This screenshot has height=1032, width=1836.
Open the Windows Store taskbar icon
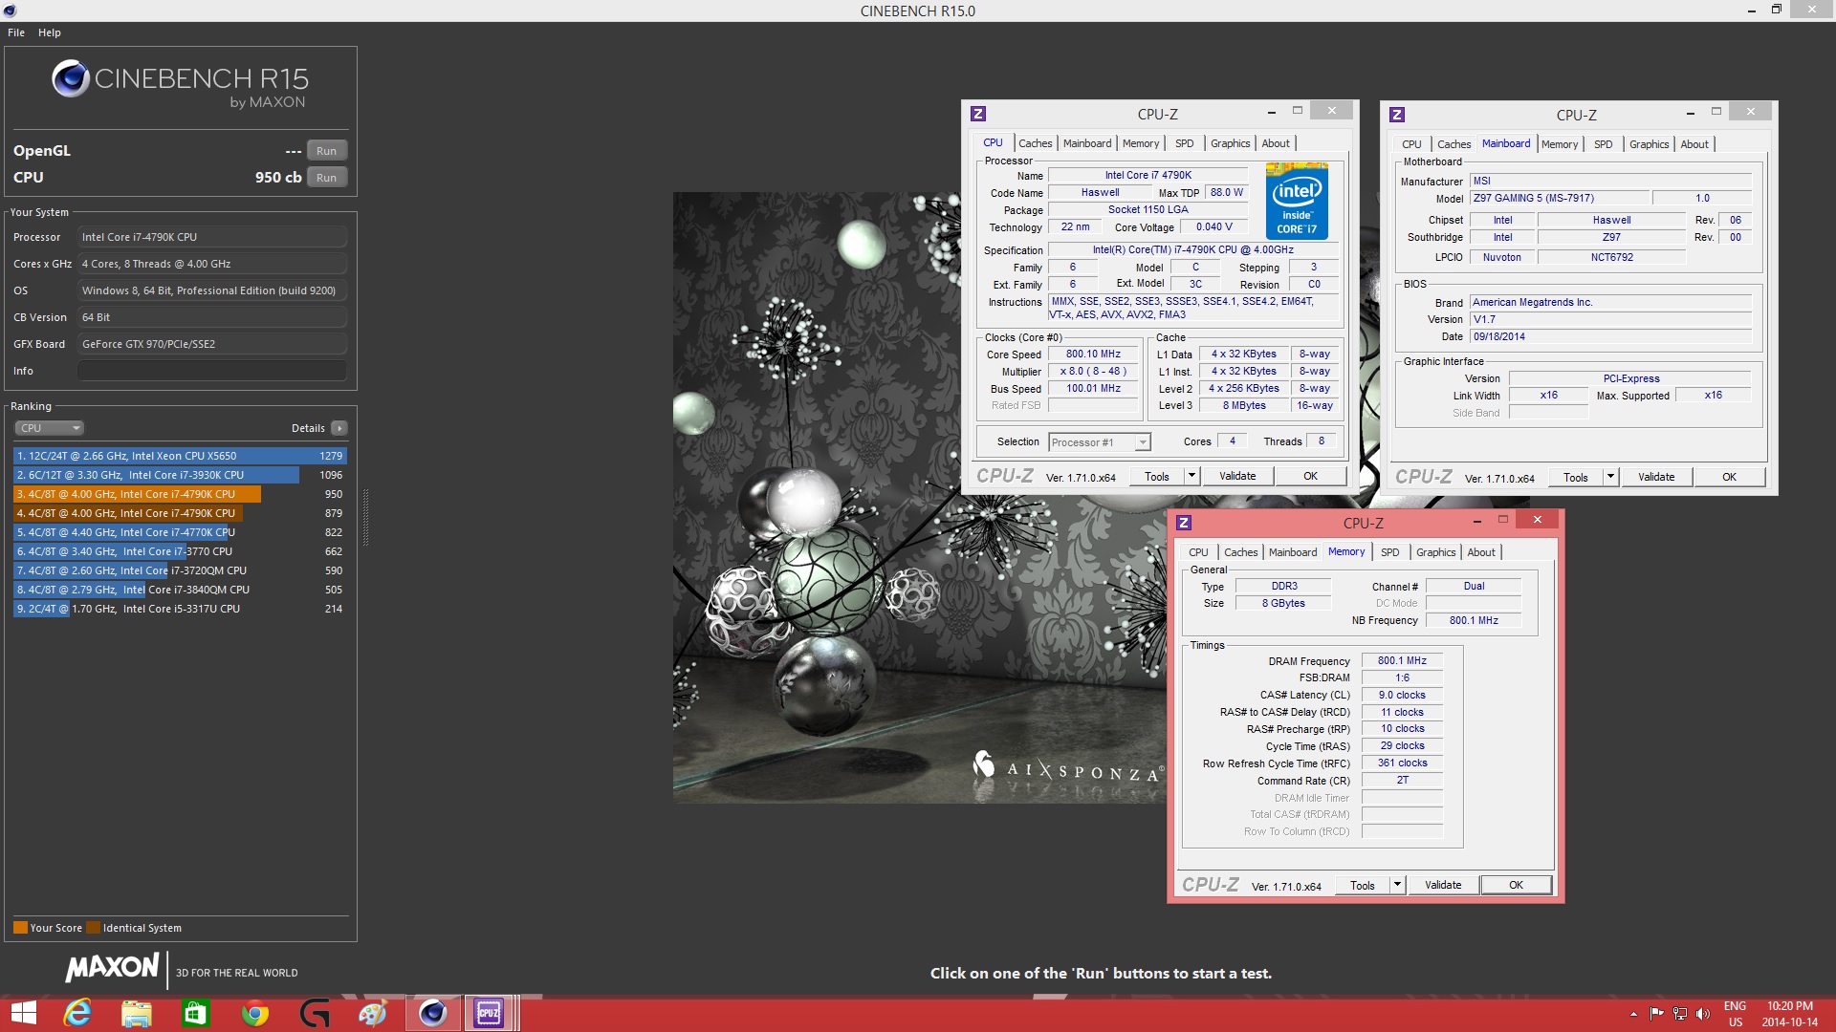[x=195, y=1013]
